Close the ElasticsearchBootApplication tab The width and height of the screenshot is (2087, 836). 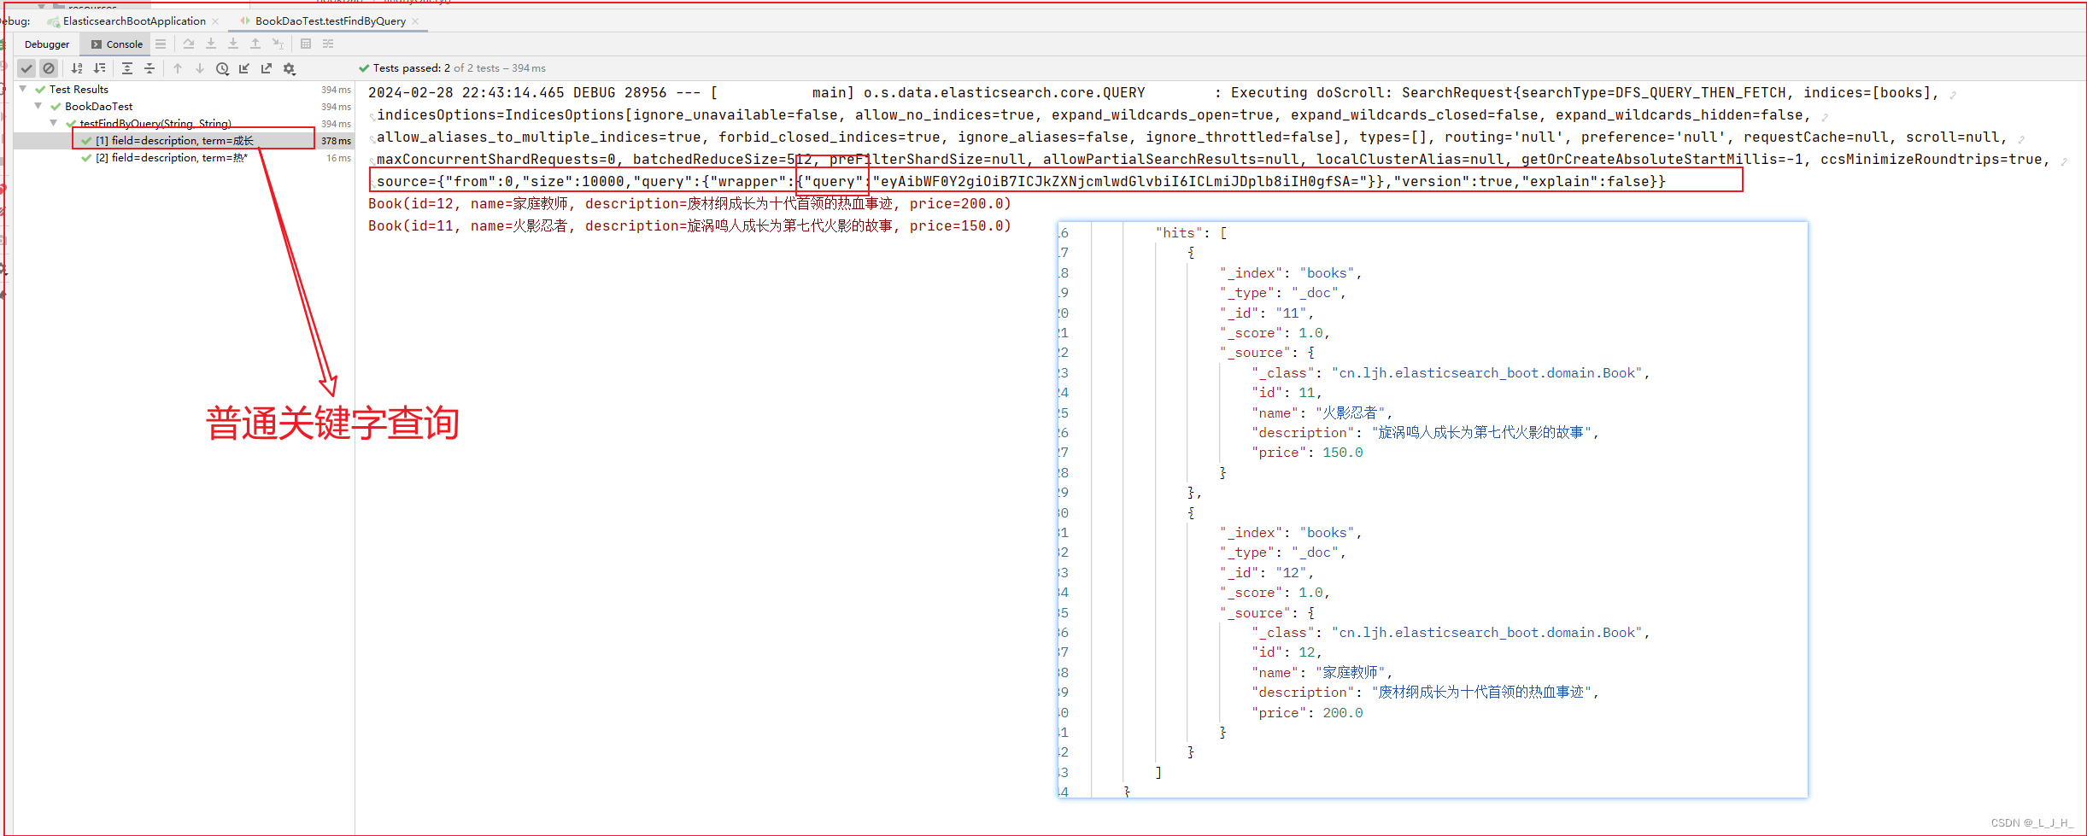[x=215, y=21]
